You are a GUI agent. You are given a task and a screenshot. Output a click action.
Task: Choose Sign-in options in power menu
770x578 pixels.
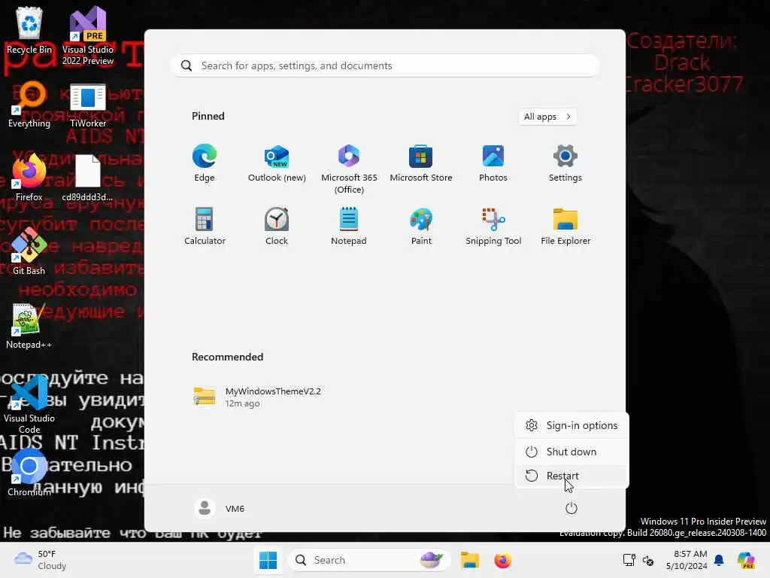pyautogui.click(x=571, y=426)
